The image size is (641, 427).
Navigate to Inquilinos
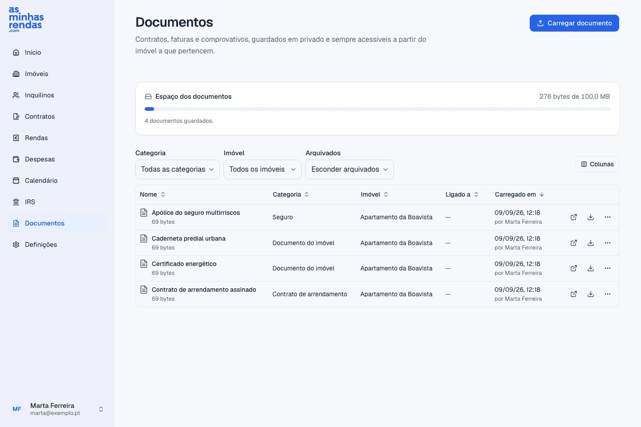57,95
